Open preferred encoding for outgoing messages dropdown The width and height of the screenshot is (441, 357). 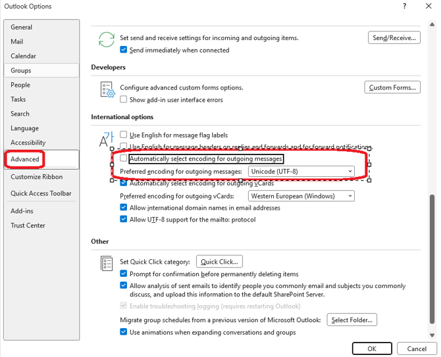pos(301,172)
